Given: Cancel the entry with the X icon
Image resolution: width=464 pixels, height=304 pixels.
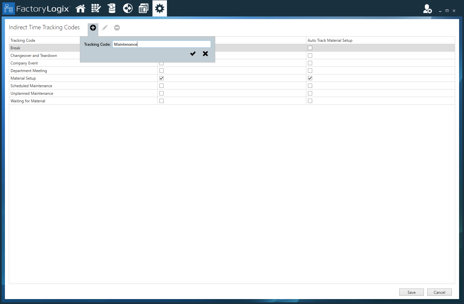Looking at the screenshot, I should (x=205, y=53).
